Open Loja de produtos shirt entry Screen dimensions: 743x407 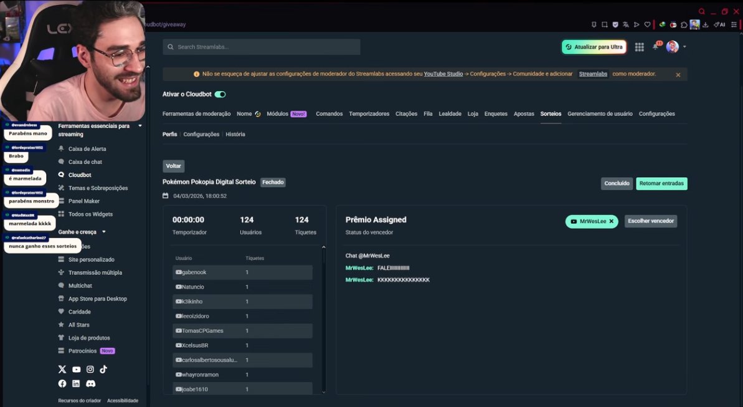tap(84, 338)
